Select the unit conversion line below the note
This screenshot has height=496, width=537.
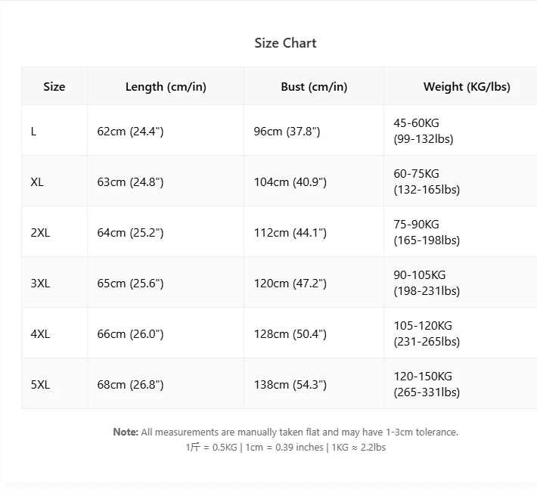285,447
